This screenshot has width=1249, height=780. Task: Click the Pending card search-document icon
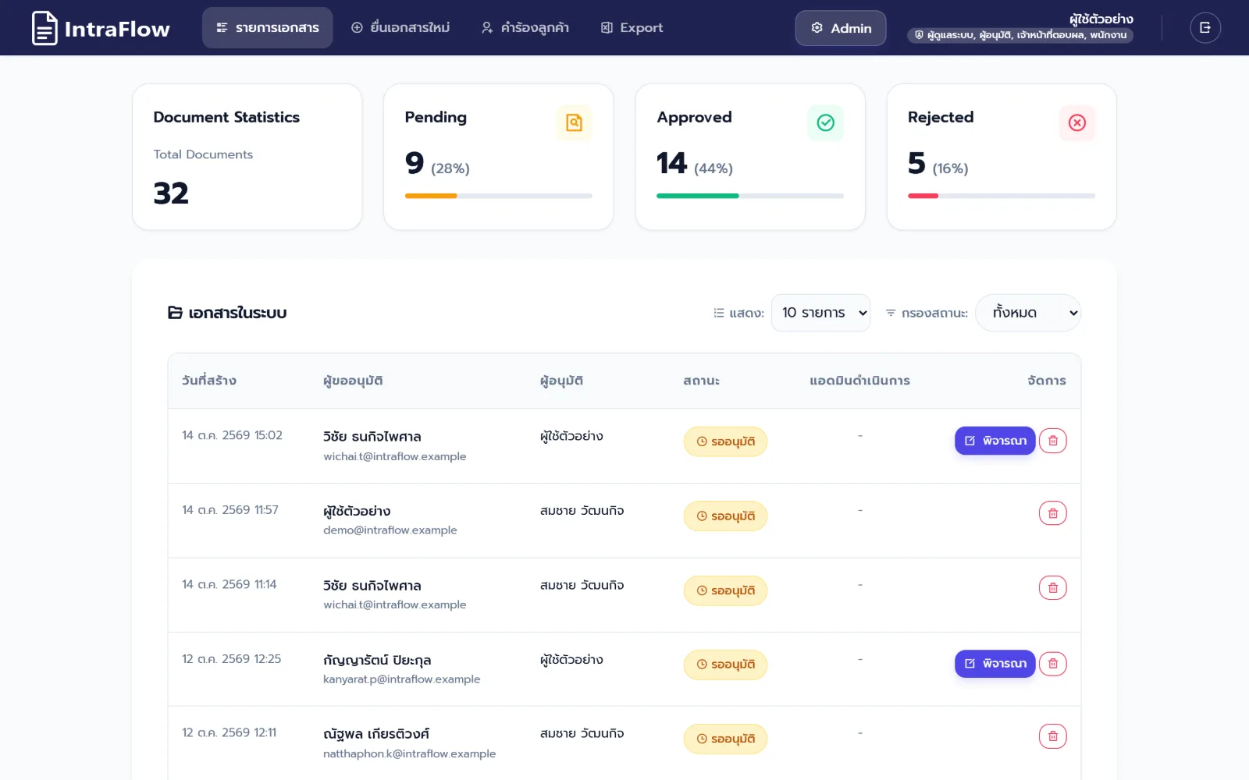(575, 122)
